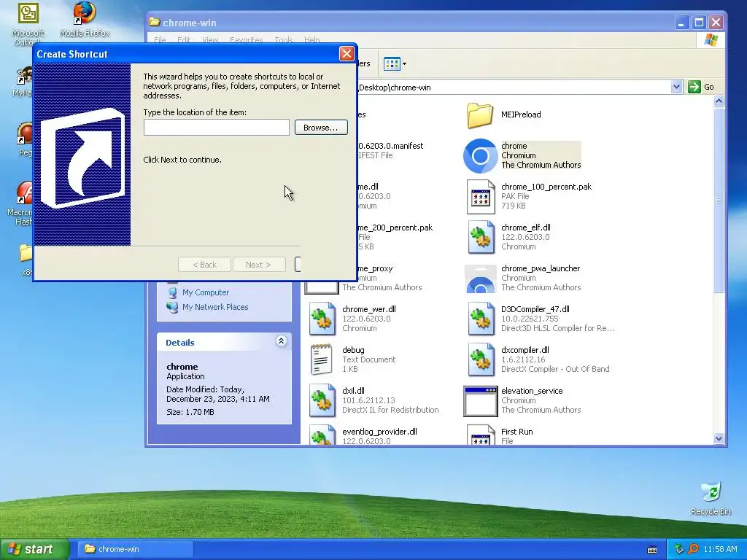Expand the Views button dropdown arrow

[404, 64]
